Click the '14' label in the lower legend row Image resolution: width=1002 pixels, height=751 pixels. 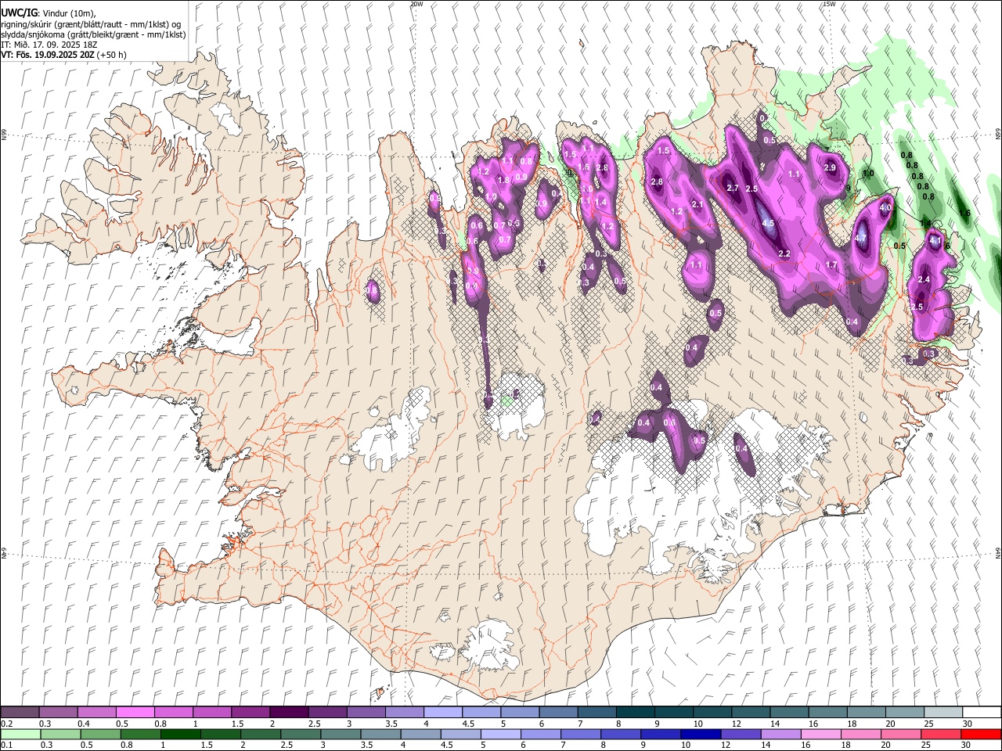tap(766, 746)
